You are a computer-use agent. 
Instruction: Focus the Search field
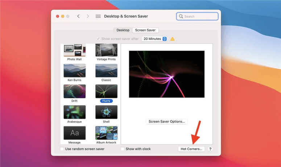point(197,16)
